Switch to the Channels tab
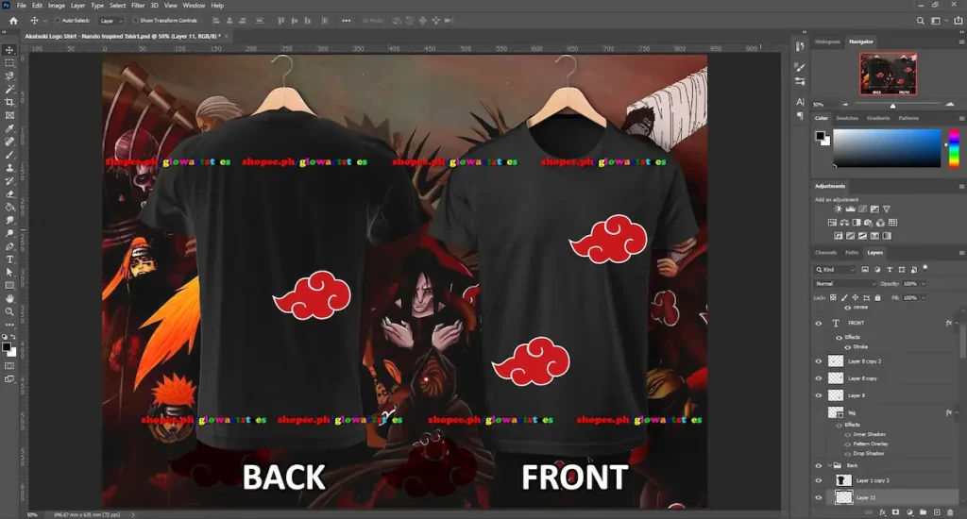 [x=825, y=253]
